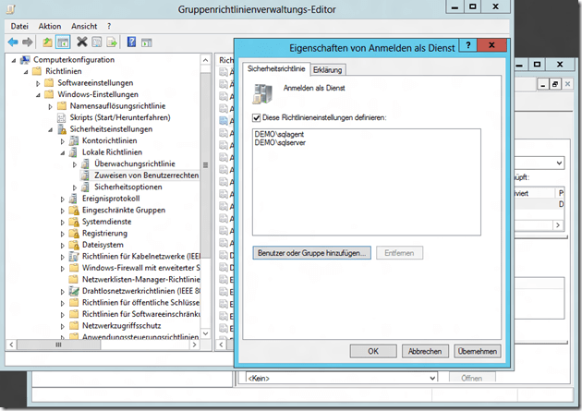Click the Registrierung folder icon
This screenshot has width=582, height=411.
coord(74,234)
